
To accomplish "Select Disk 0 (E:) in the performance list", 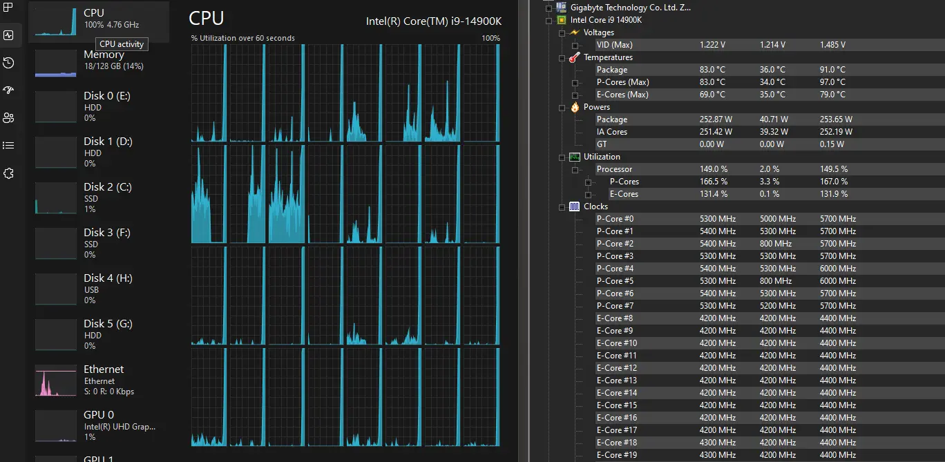I will (99, 108).
